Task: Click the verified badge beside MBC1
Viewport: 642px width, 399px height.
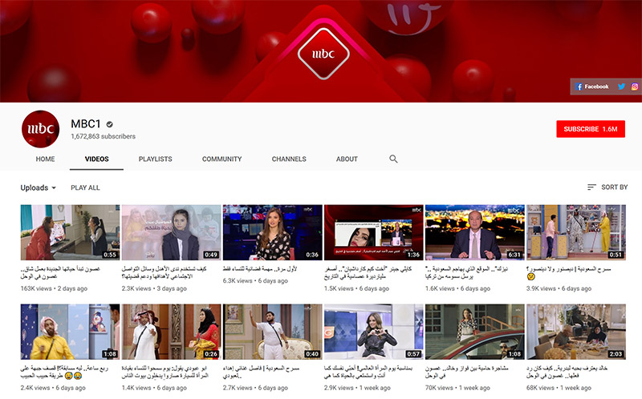Action: coord(109,124)
